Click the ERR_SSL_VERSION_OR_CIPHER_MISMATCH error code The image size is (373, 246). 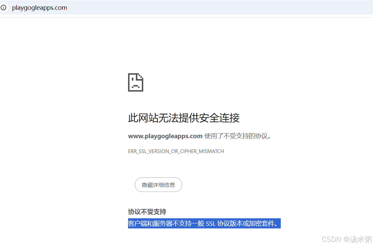coord(176,151)
